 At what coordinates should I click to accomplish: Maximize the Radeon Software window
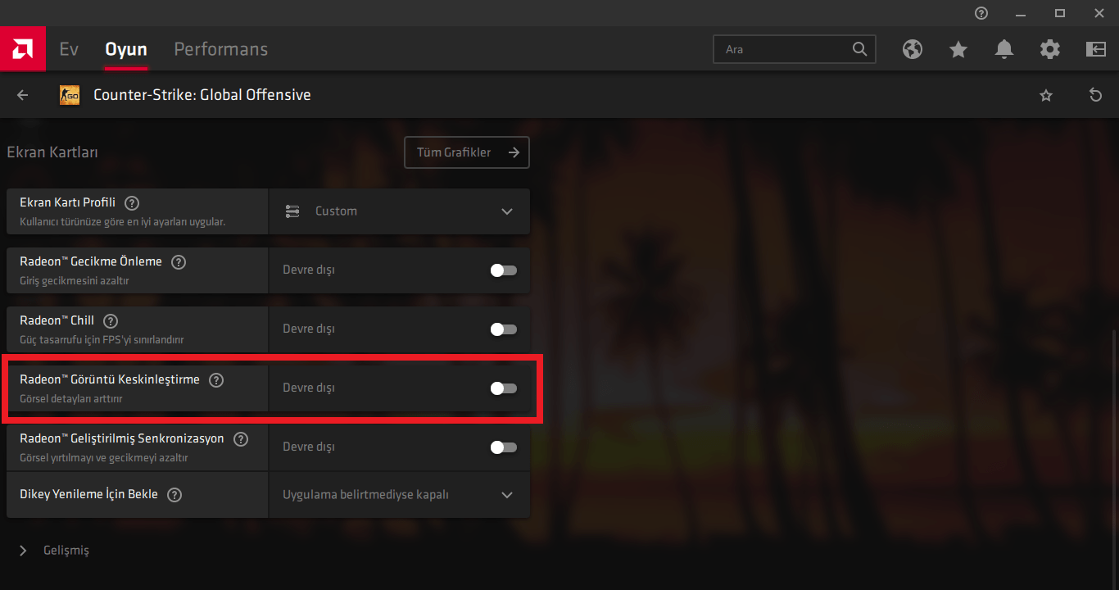[1059, 13]
